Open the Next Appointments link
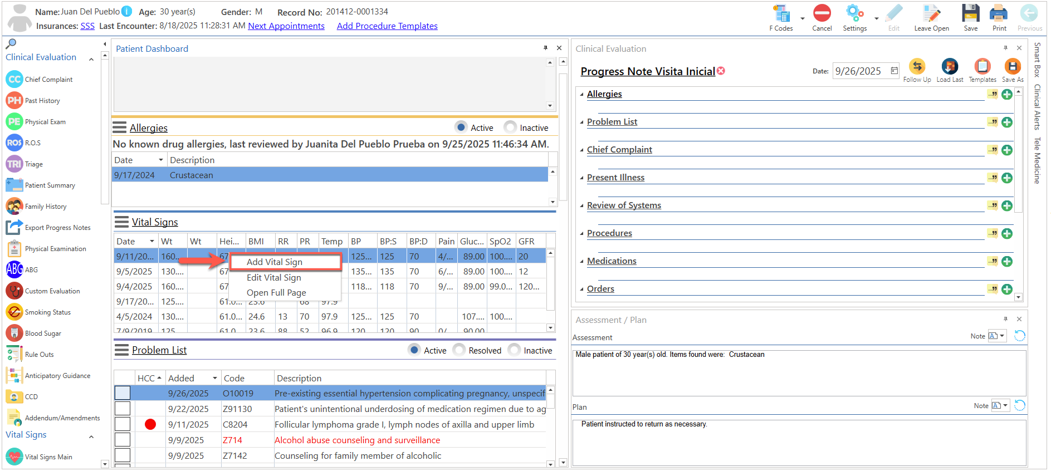 [286, 26]
